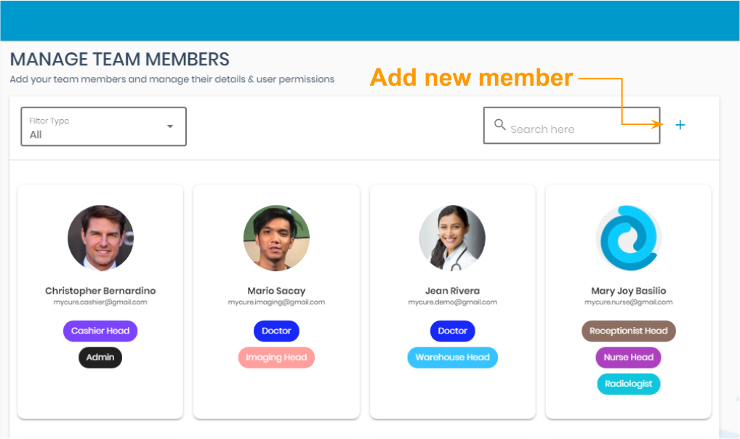Open Jean Rivera's profile photo
This screenshot has width=740, height=439.
tap(452, 238)
